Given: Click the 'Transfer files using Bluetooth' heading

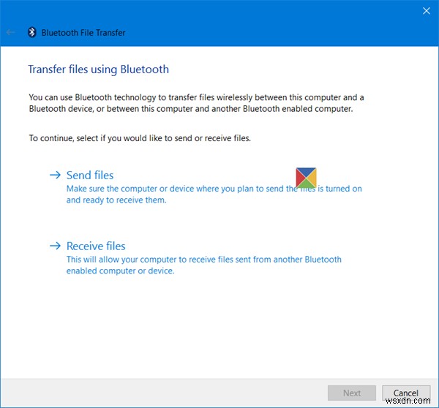Looking at the screenshot, I should tap(99, 69).
